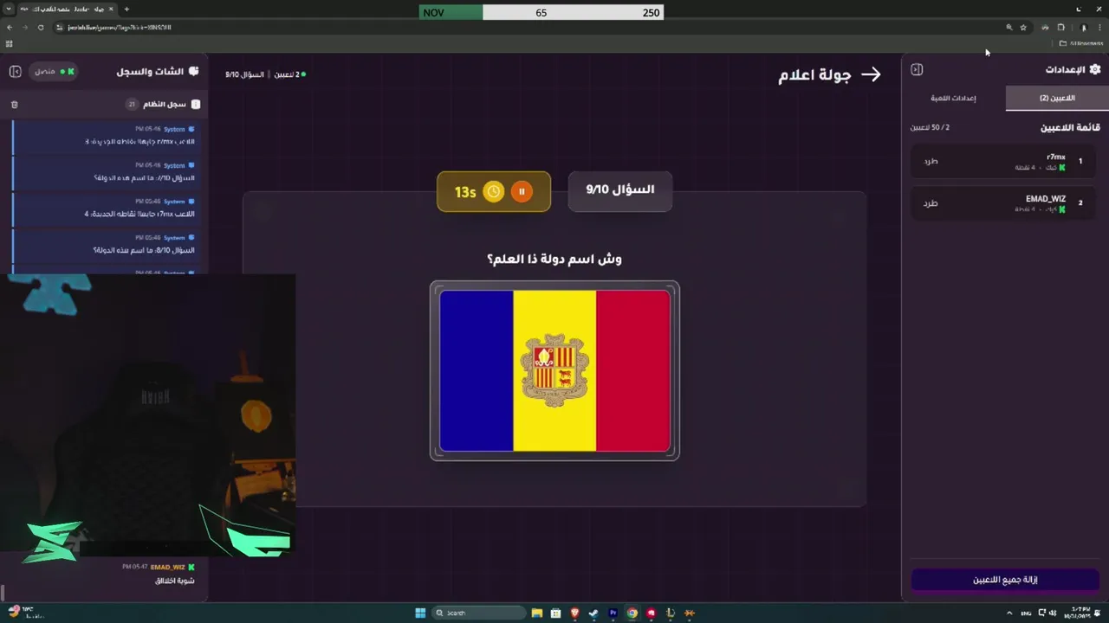Collapse the settings panel using its header icon

(x=917, y=69)
